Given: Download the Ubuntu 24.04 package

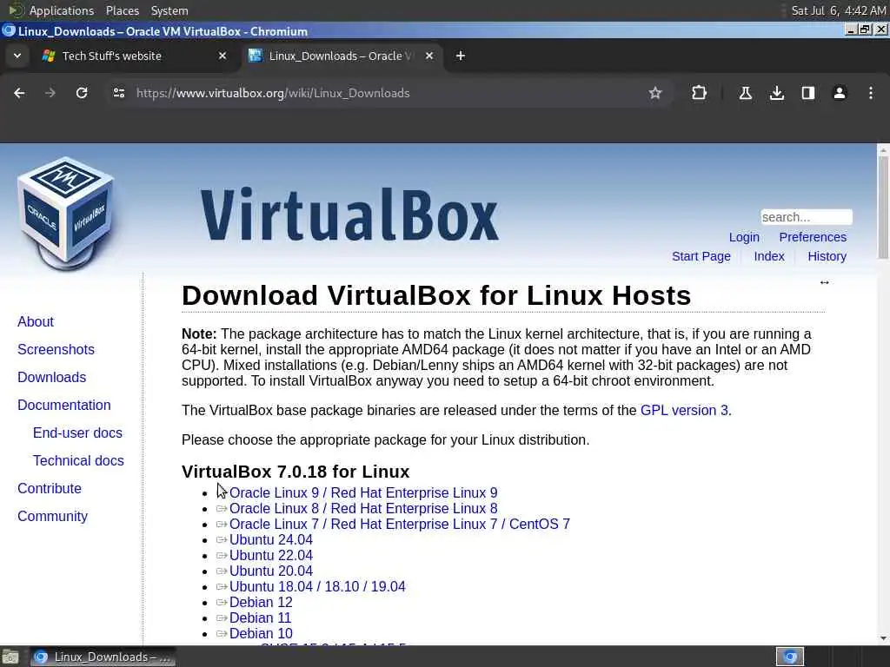Looking at the screenshot, I should pyautogui.click(x=271, y=540).
